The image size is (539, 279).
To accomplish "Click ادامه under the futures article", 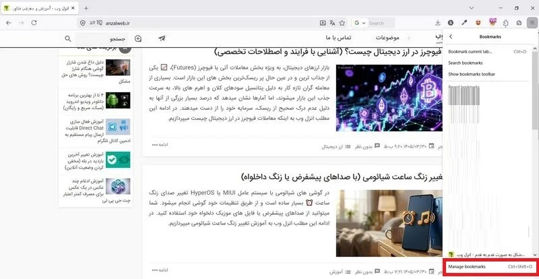I will click(160, 145).
